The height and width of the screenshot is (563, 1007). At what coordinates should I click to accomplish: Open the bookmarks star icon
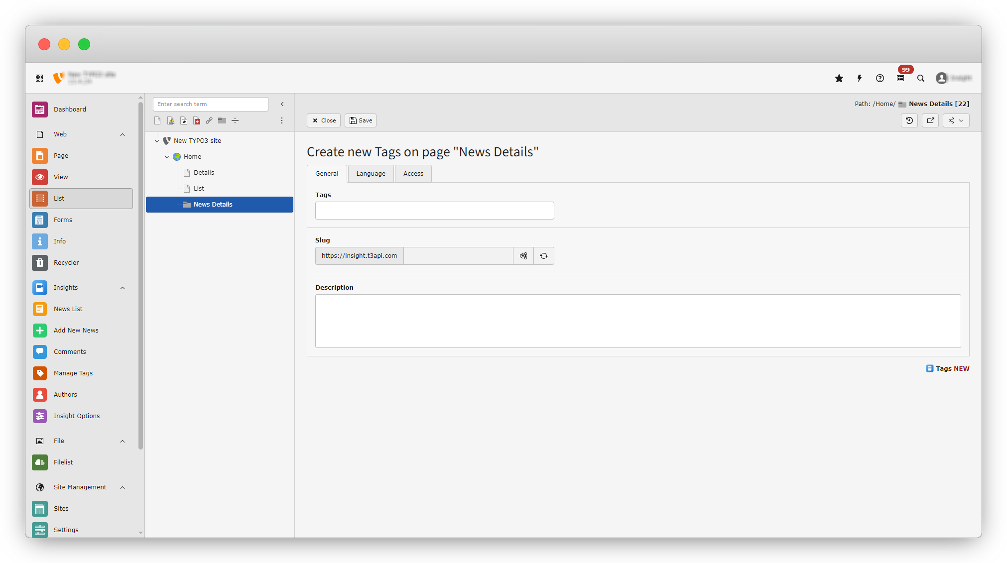click(x=839, y=78)
